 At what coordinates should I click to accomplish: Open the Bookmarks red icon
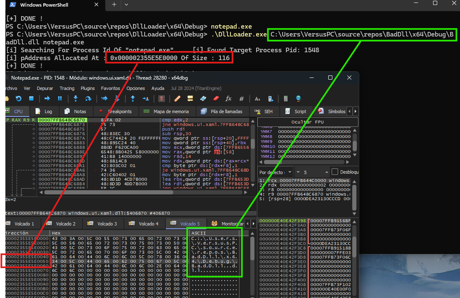216,99
